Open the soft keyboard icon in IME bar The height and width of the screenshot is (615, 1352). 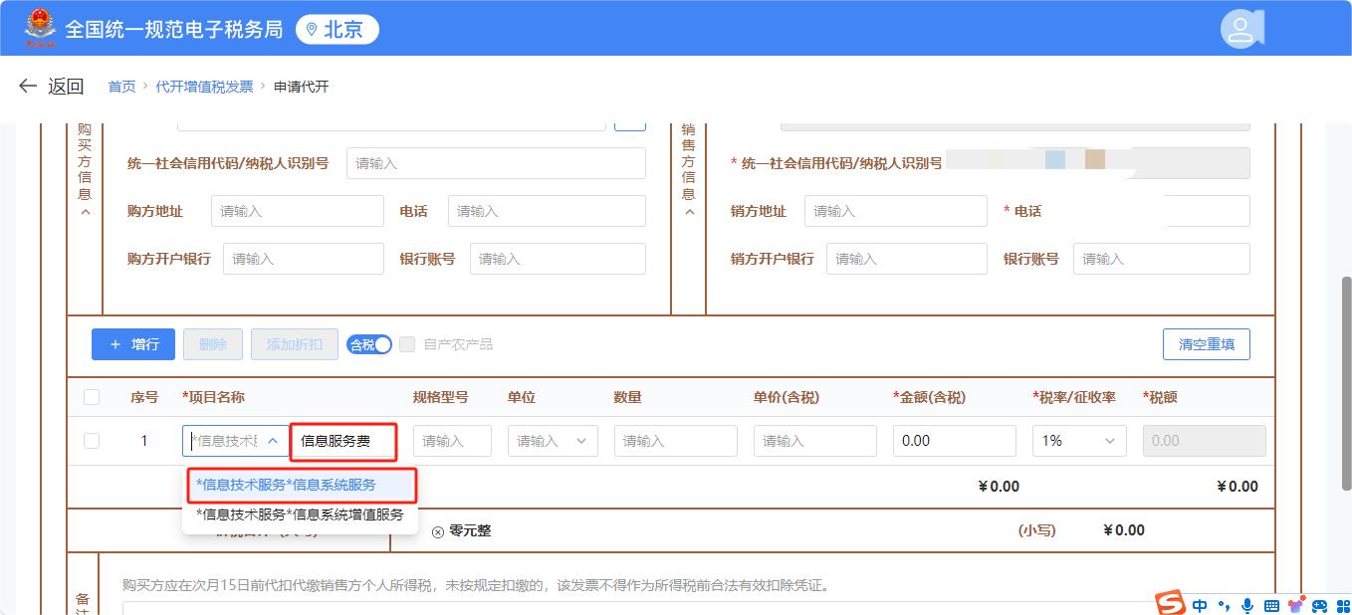coord(1271,605)
